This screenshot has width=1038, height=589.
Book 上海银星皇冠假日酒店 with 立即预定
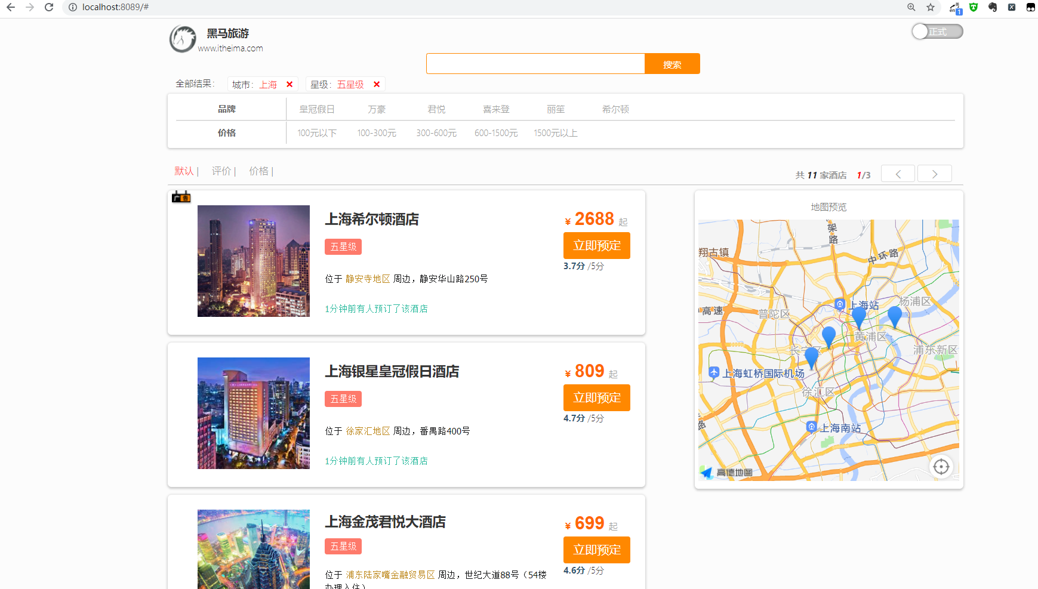pos(597,397)
